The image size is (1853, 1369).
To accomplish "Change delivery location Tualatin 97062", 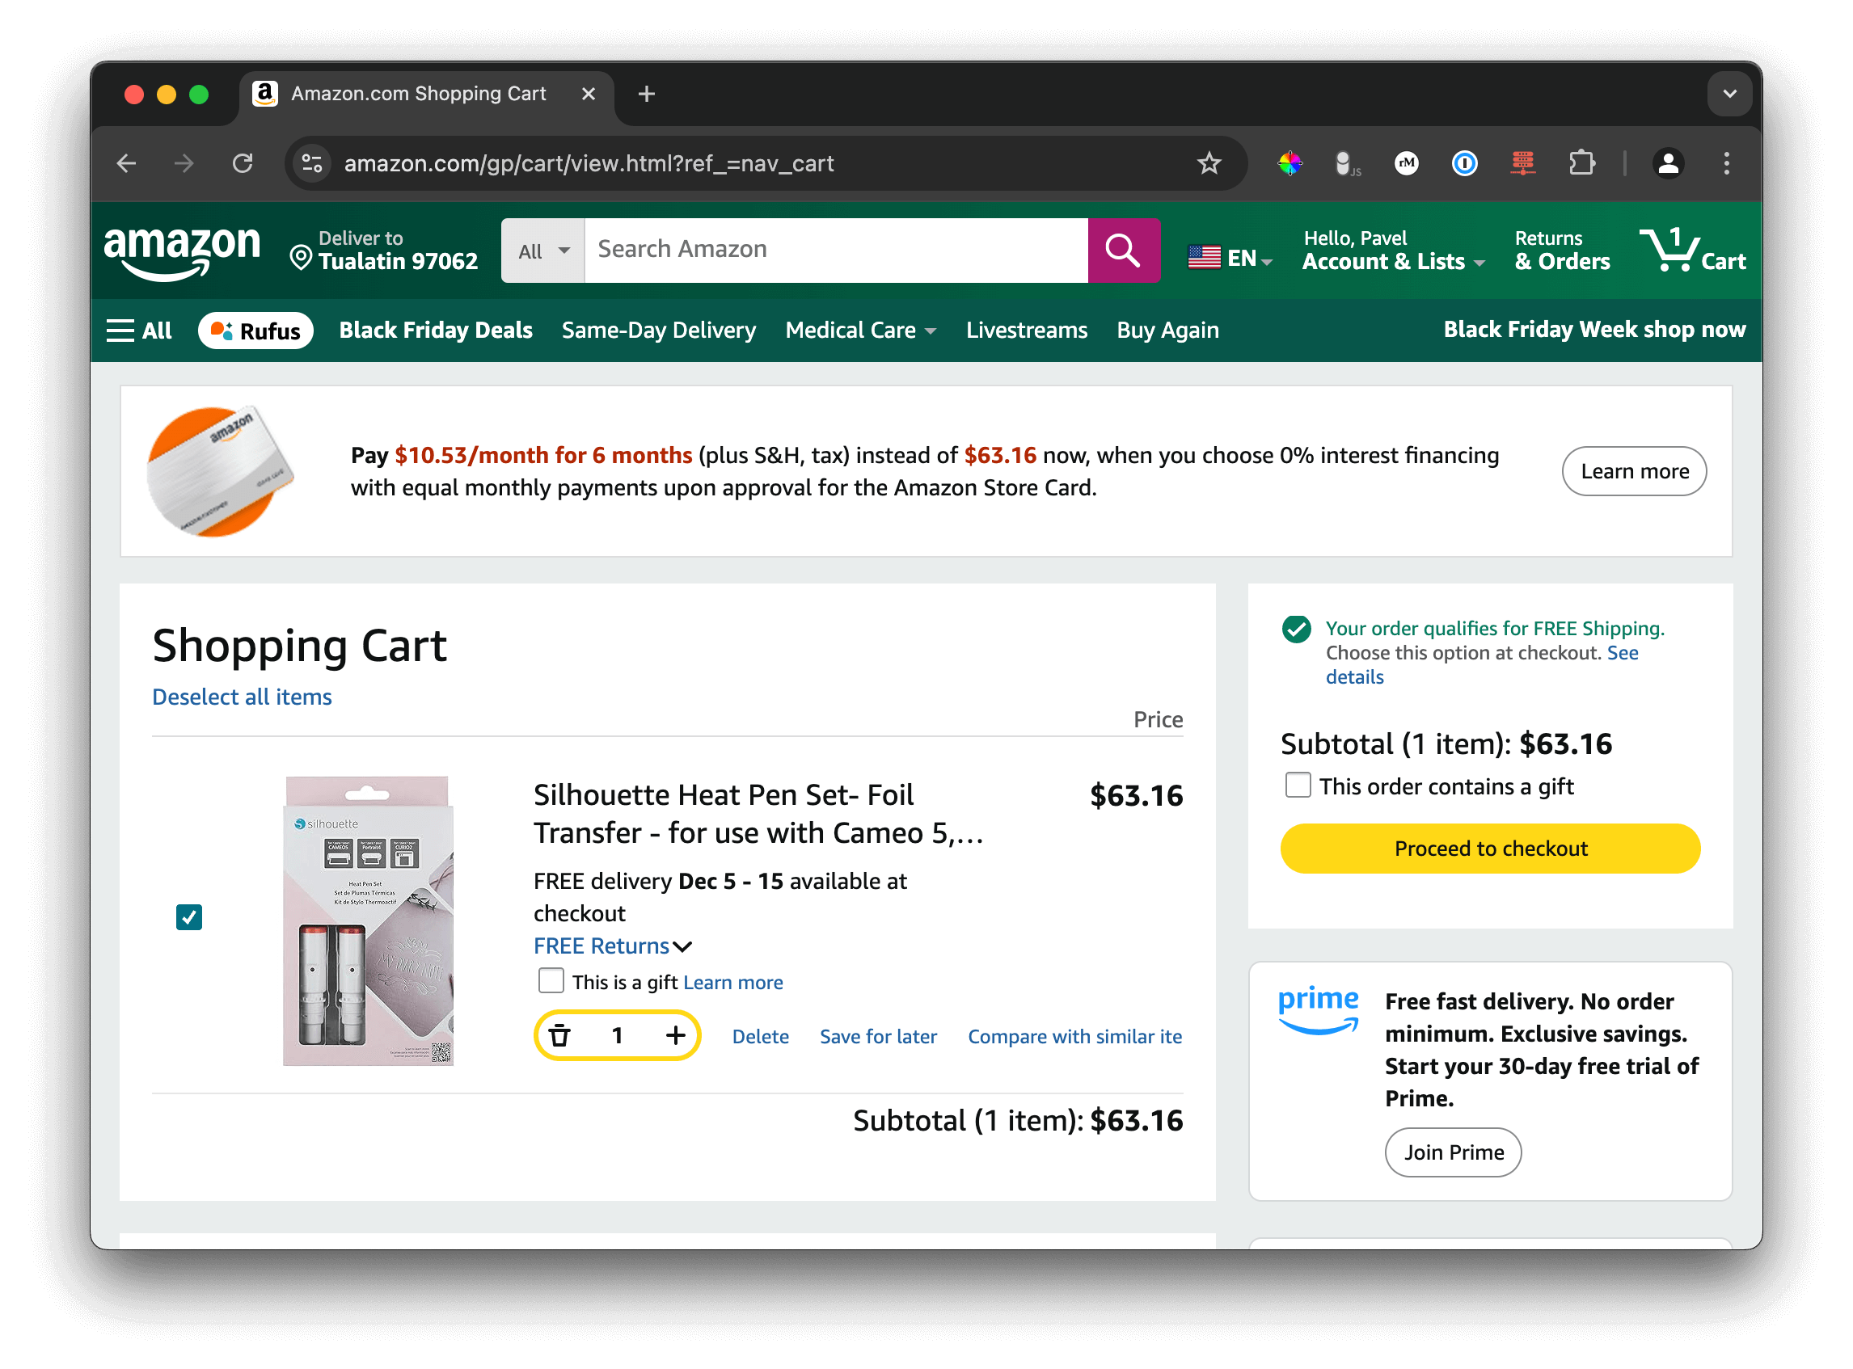I will pos(384,251).
